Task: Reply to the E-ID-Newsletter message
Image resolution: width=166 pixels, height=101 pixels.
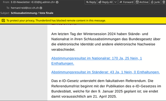Action: (x=91, y=2)
